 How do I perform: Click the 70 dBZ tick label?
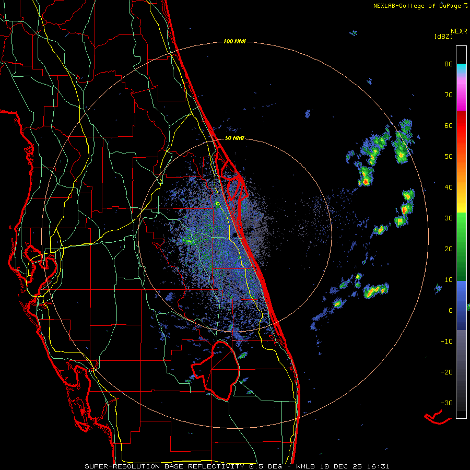(449, 95)
